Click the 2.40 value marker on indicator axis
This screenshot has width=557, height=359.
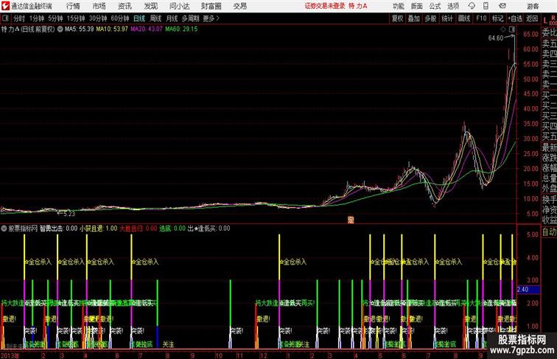(528, 289)
